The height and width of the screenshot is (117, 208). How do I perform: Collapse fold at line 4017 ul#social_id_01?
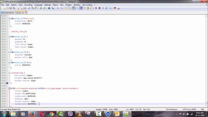(x=9, y=37)
